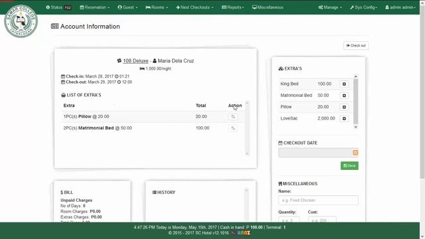The height and width of the screenshot is (239, 425).
Task: Click the Maria Dela Cruz guest name
Action: [175, 60]
